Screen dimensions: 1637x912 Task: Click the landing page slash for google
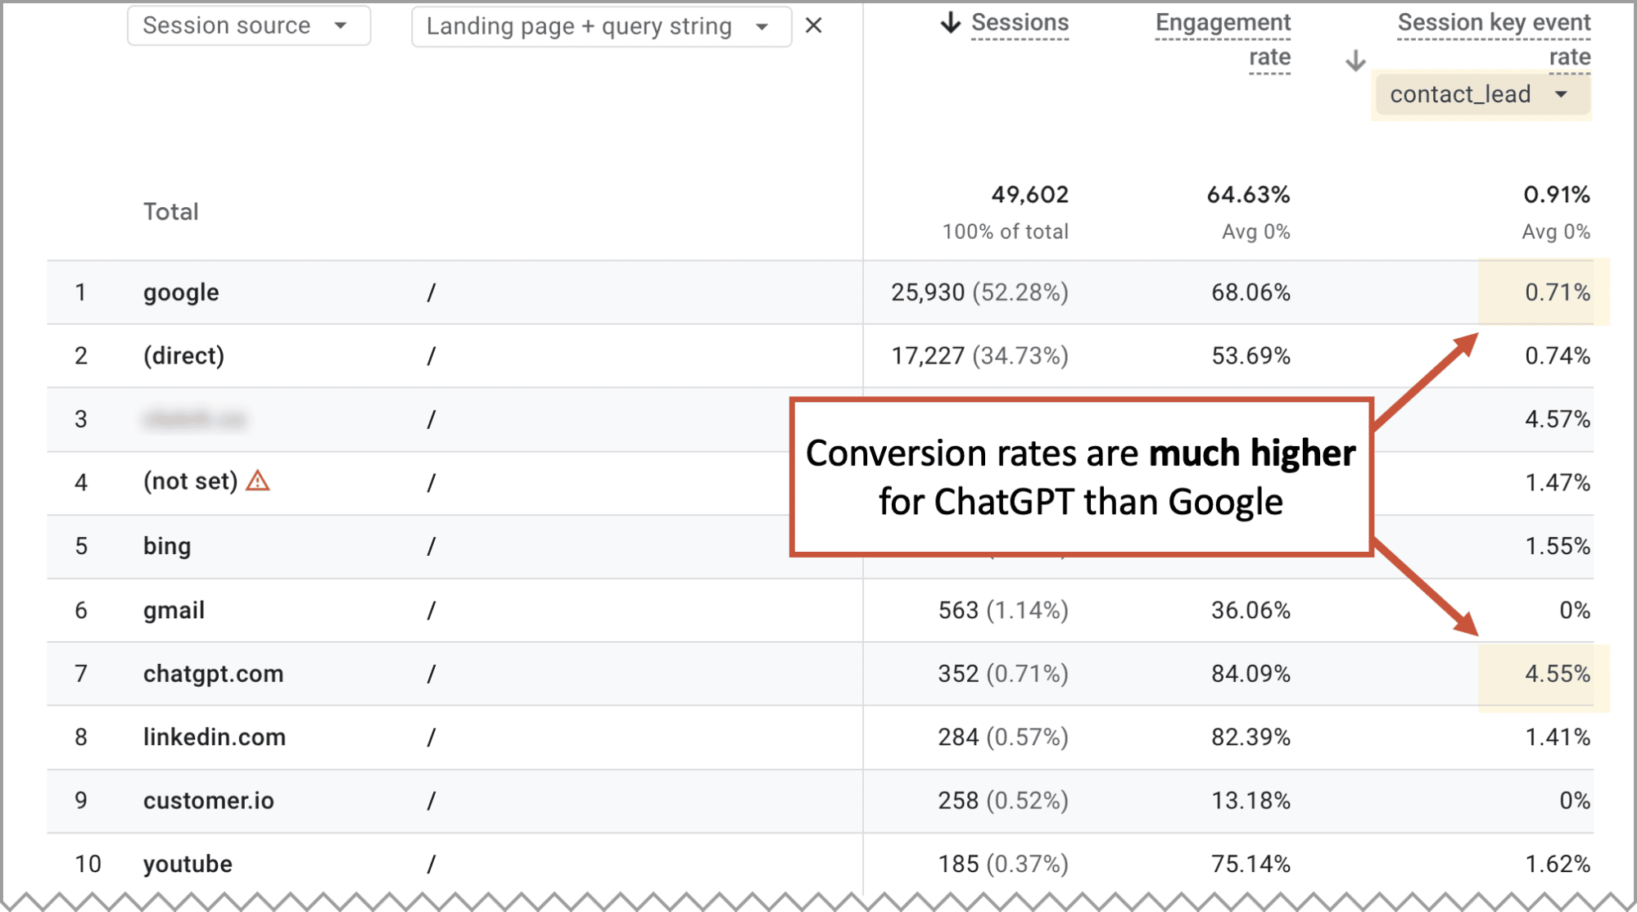tap(431, 292)
